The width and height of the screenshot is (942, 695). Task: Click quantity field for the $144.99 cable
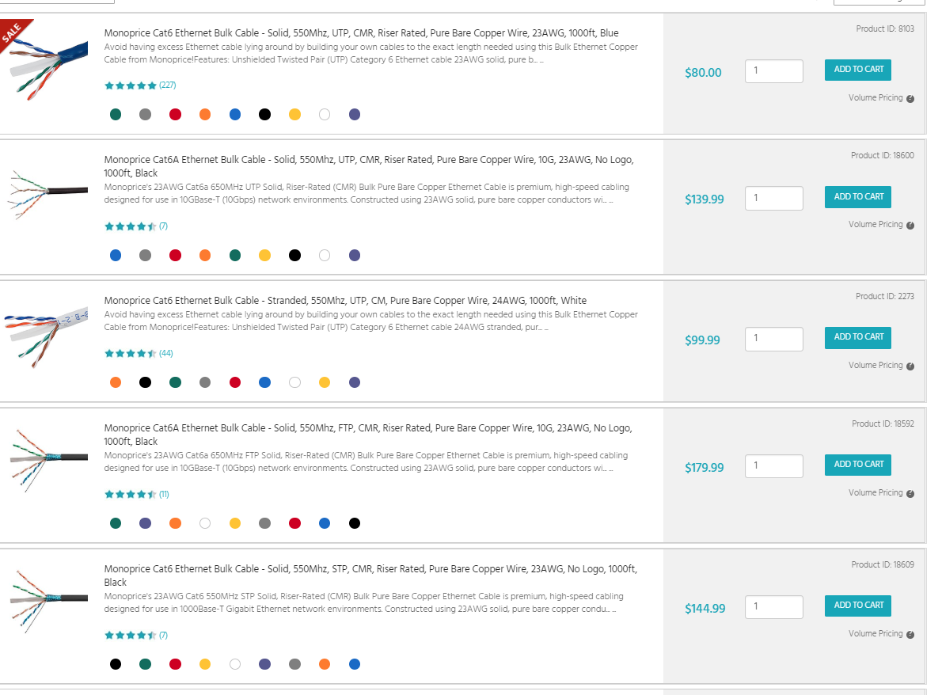[774, 606]
